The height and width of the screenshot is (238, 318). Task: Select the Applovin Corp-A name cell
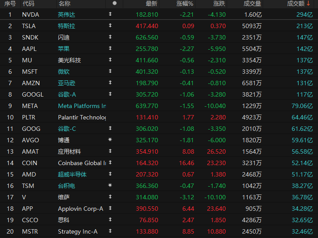tap(80, 209)
